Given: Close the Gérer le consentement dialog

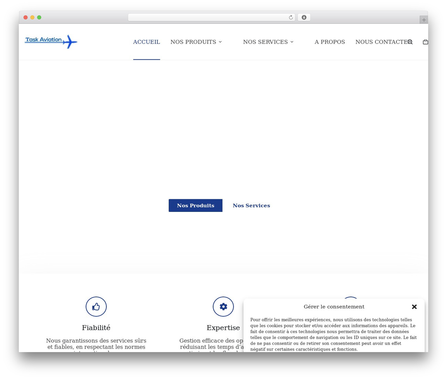Looking at the screenshot, I should pos(414,307).
